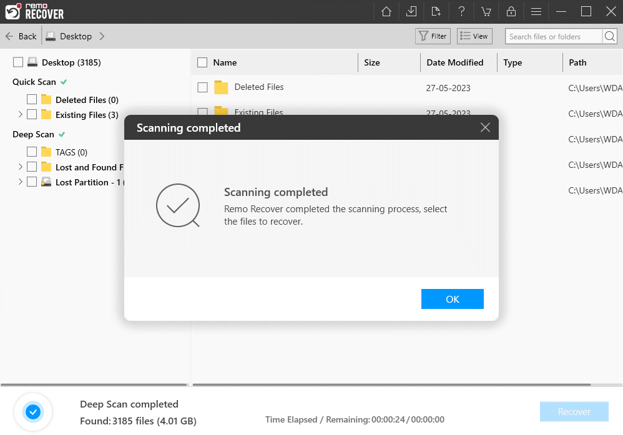Check the TAGS (0) checkbox

click(x=32, y=152)
